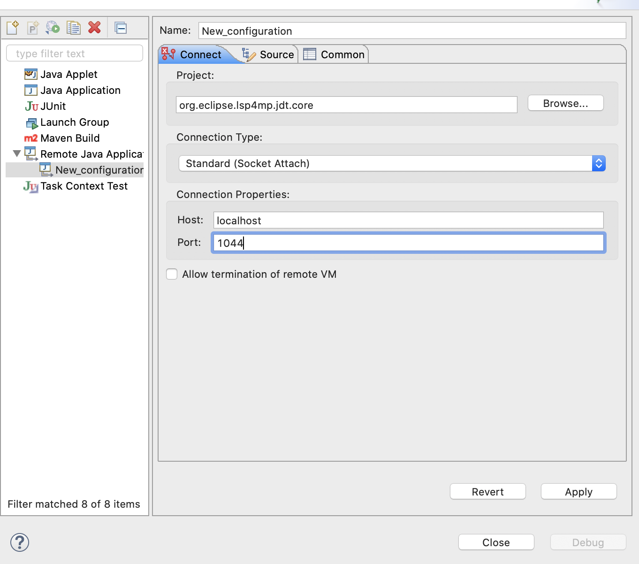Enable Allow termination of remote VM
This screenshot has height=564, width=639.
[172, 274]
